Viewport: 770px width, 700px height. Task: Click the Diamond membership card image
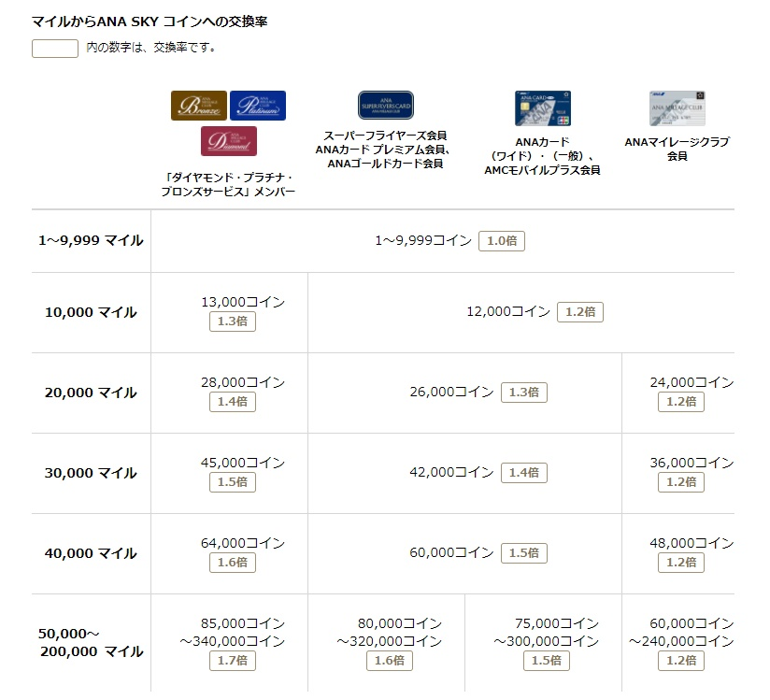coord(229,141)
